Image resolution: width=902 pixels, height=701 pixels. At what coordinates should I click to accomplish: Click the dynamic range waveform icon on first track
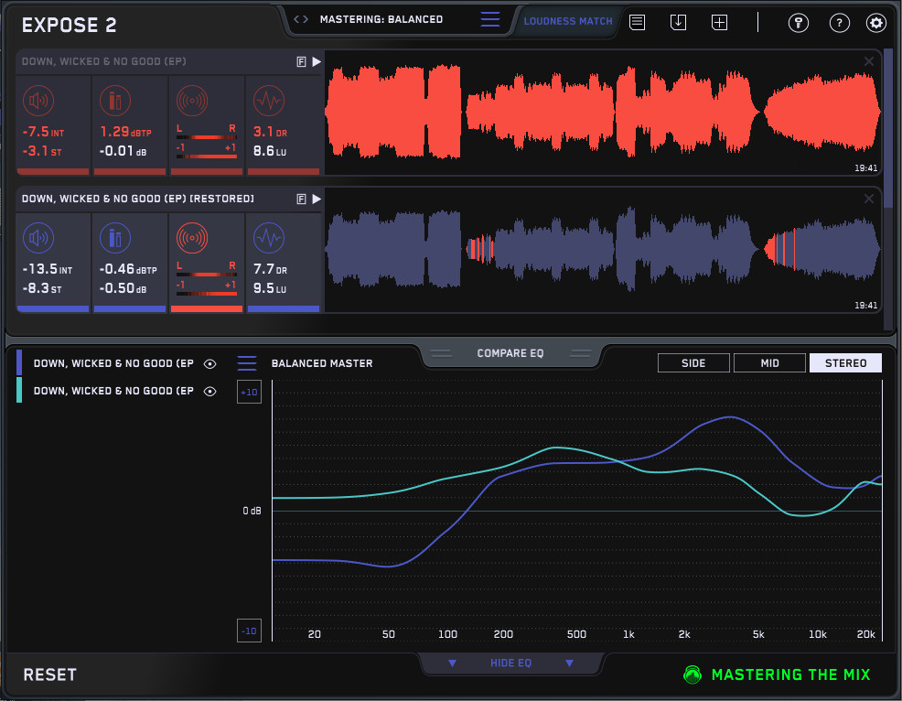(x=268, y=100)
